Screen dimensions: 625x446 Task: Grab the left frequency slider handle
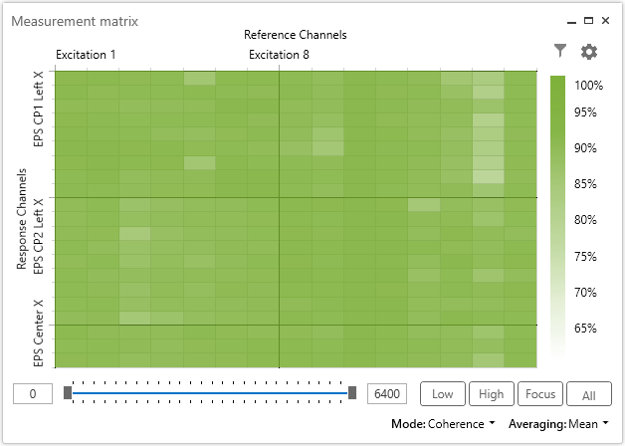click(68, 393)
